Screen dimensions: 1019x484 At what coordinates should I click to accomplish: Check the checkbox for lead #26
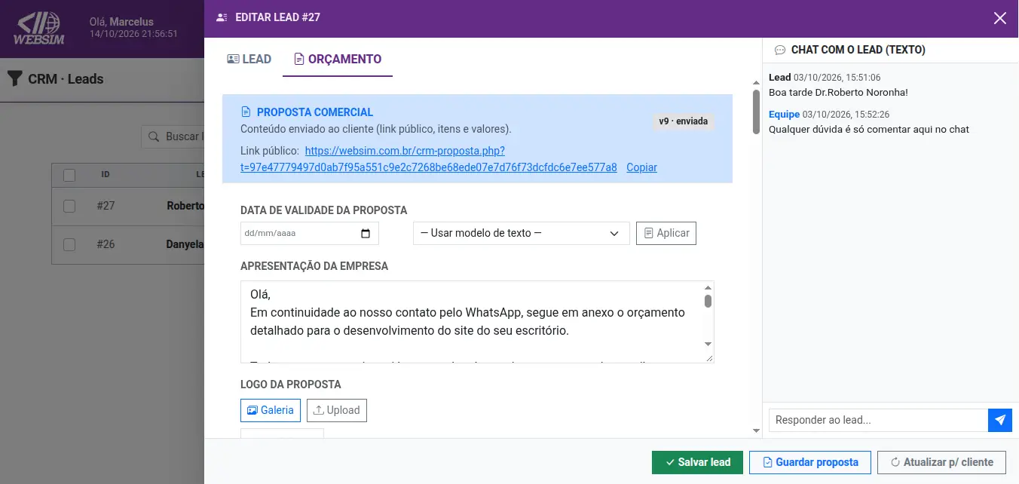(69, 244)
